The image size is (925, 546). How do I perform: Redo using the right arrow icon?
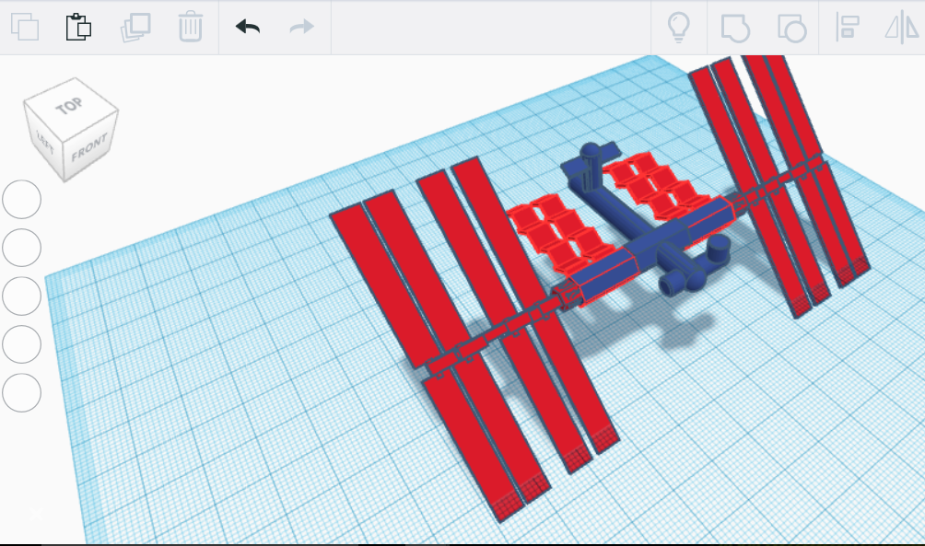point(301,27)
